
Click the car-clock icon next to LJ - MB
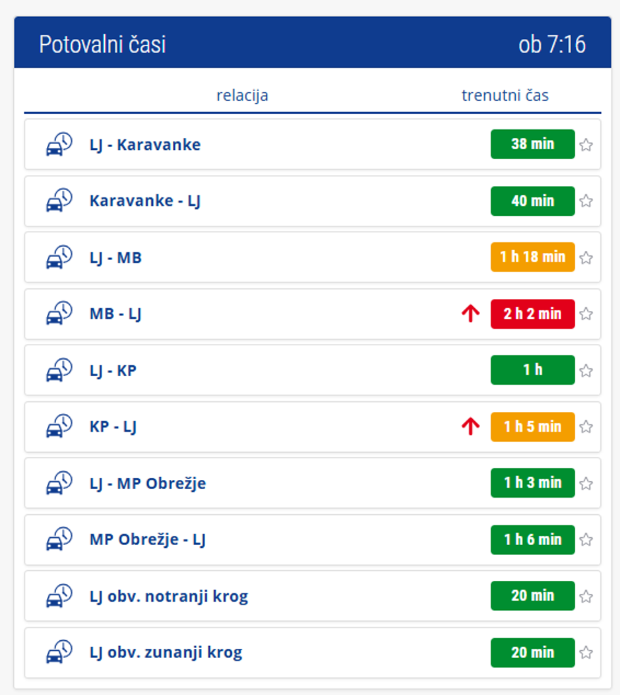59,257
